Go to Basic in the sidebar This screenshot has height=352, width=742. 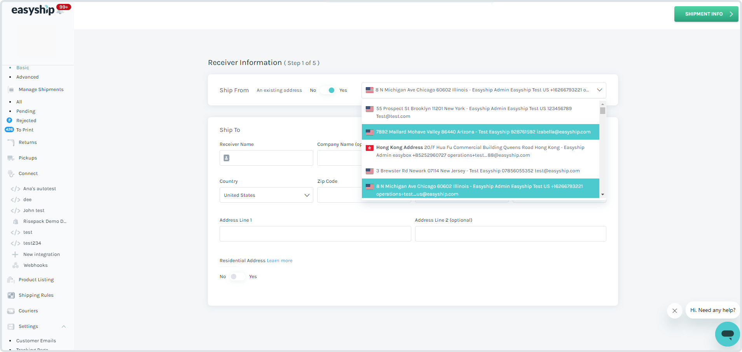(23, 68)
